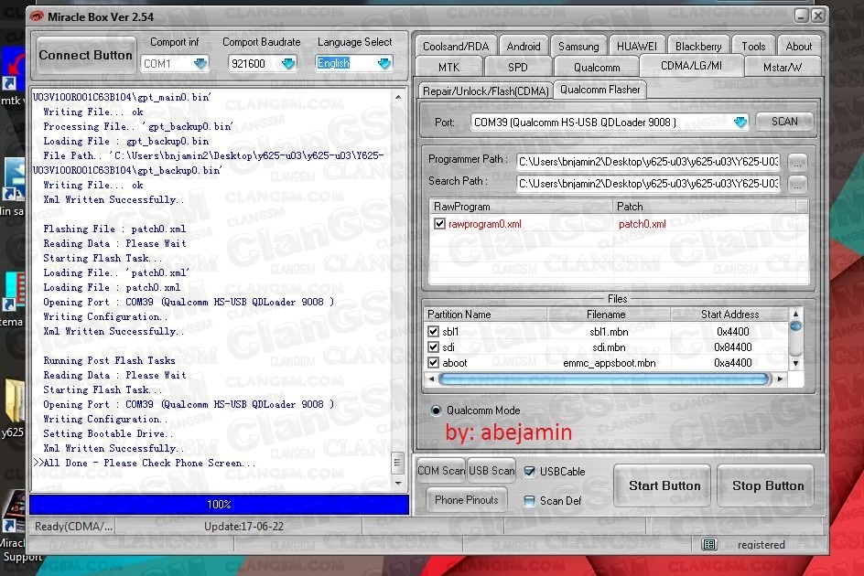Screen dimensions: 864x576
Task: Click the Partition Name column header
Action: pyautogui.click(x=485, y=315)
